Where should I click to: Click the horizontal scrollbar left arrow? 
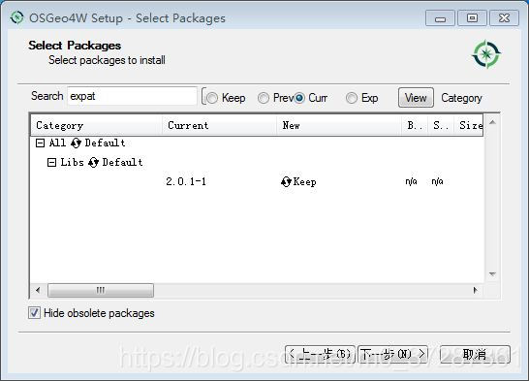pyautogui.click(x=38, y=290)
